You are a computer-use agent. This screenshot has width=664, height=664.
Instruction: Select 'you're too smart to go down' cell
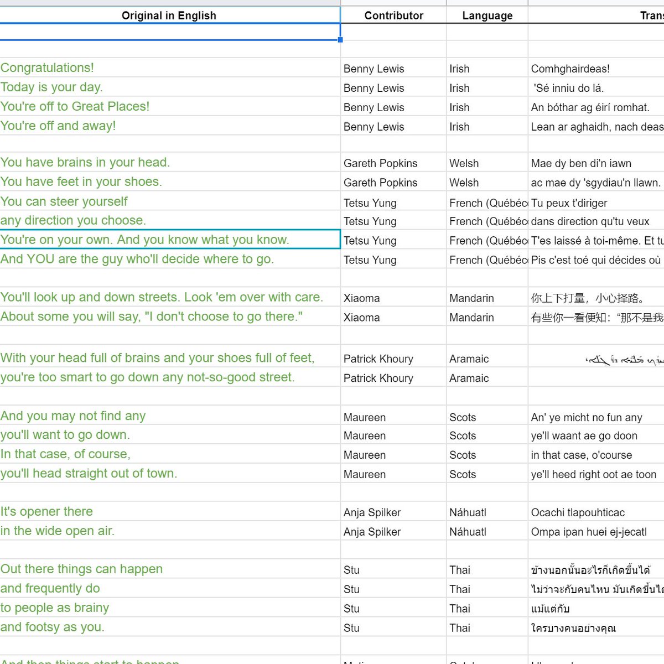click(169, 377)
